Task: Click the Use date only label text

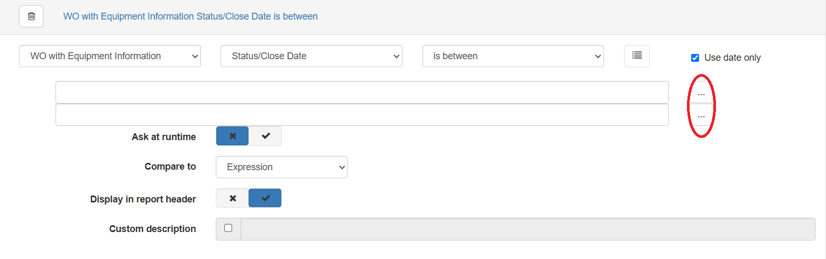Action: click(732, 58)
